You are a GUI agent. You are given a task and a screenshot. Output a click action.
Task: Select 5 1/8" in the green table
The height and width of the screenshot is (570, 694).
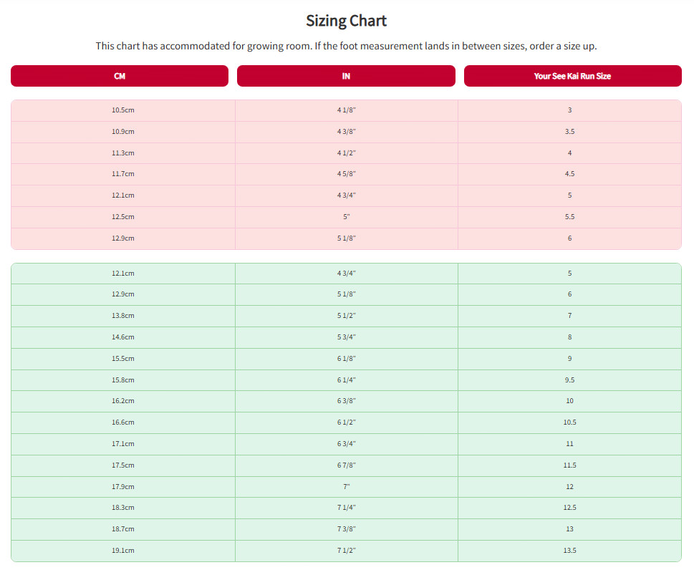click(x=347, y=294)
